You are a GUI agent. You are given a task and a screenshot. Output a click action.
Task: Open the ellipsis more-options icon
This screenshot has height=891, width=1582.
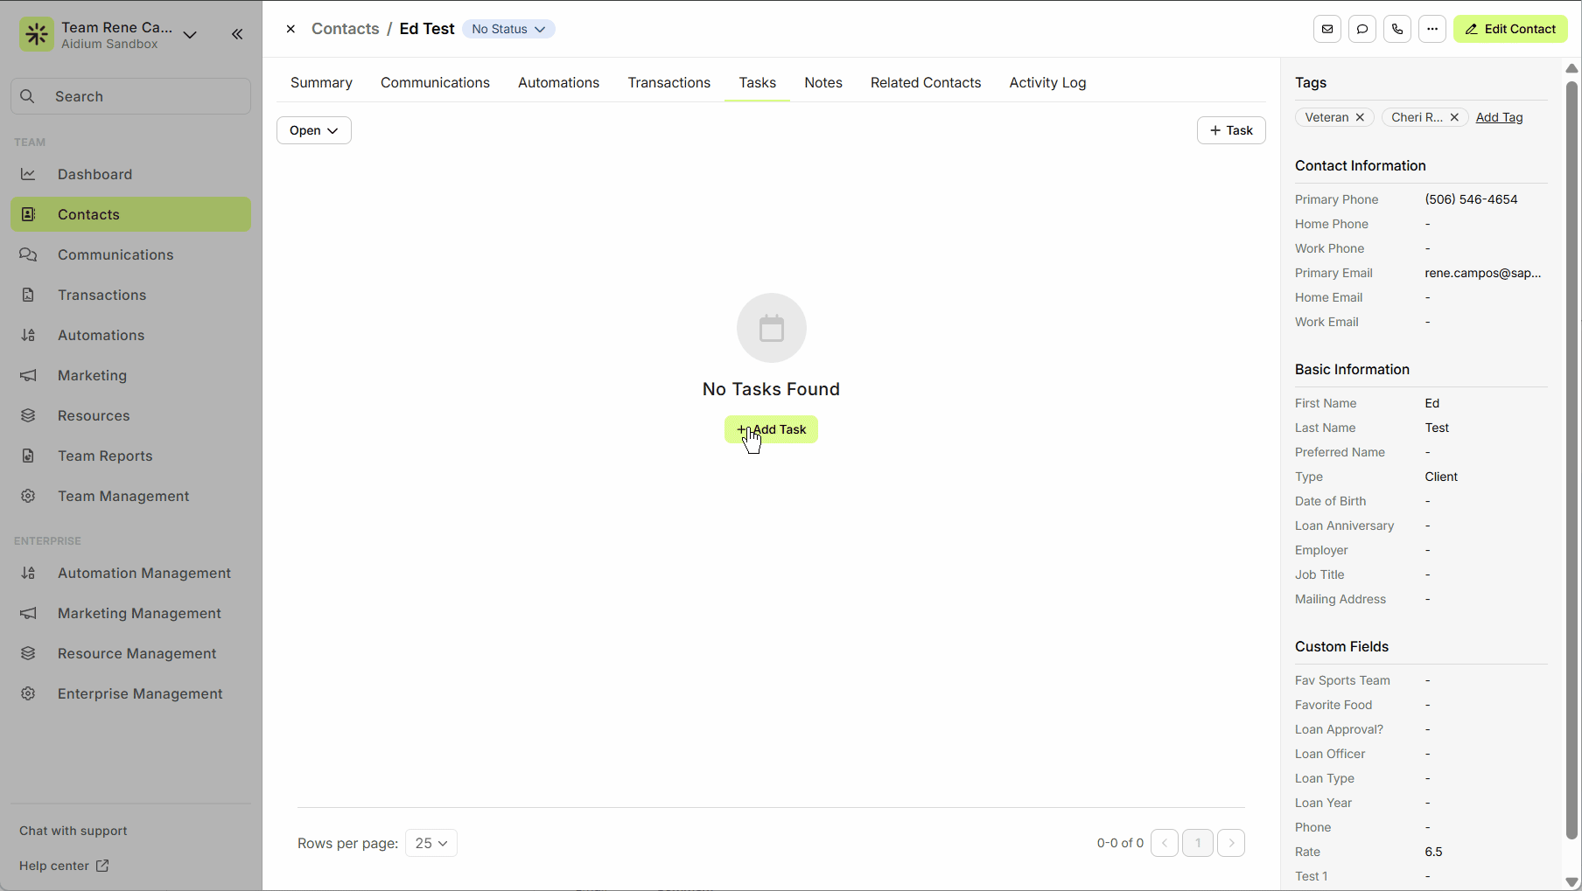click(1431, 29)
